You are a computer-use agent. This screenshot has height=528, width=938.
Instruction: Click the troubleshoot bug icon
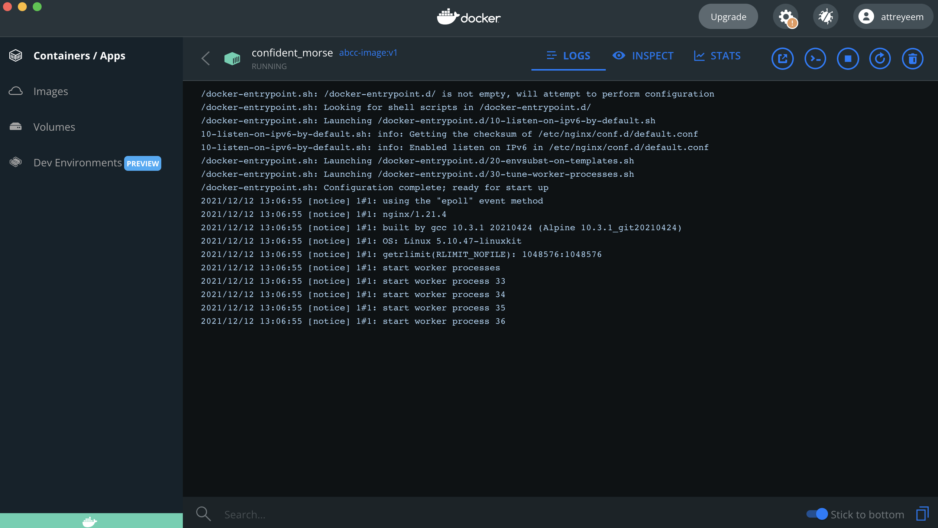coord(825,17)
